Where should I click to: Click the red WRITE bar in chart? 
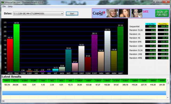[x=10, y=55]
